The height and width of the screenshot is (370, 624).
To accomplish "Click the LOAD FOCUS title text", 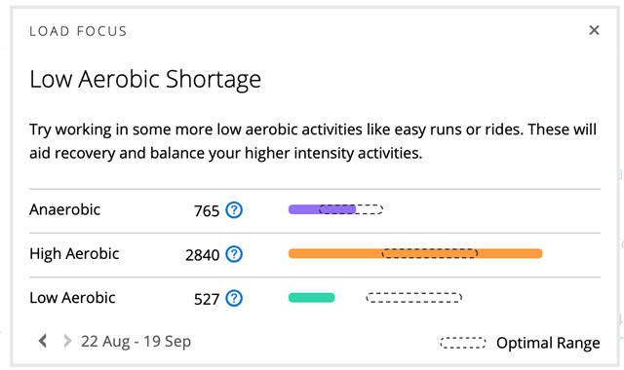I will 78,31.
